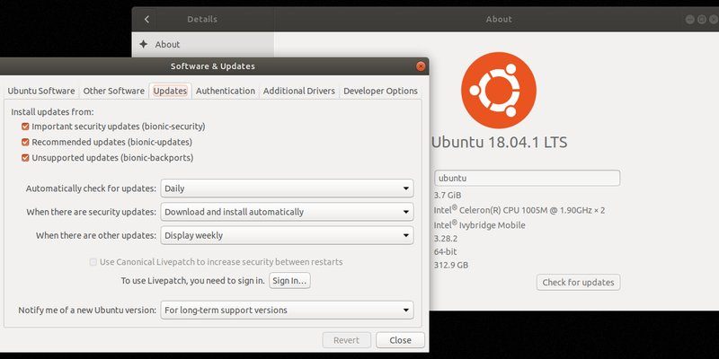
Task: Open the Developer Options tab
Action: 380,91
